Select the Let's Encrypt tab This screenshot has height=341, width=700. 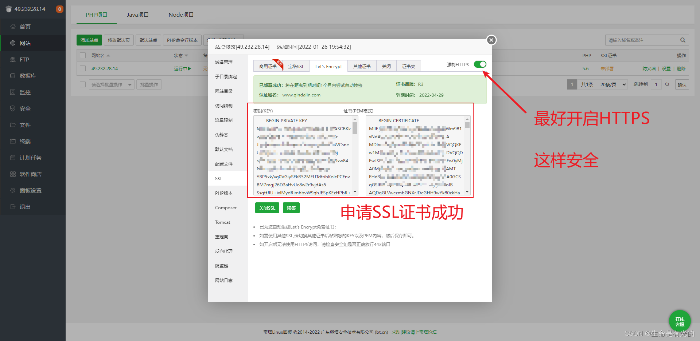click(x=328, y=66)
